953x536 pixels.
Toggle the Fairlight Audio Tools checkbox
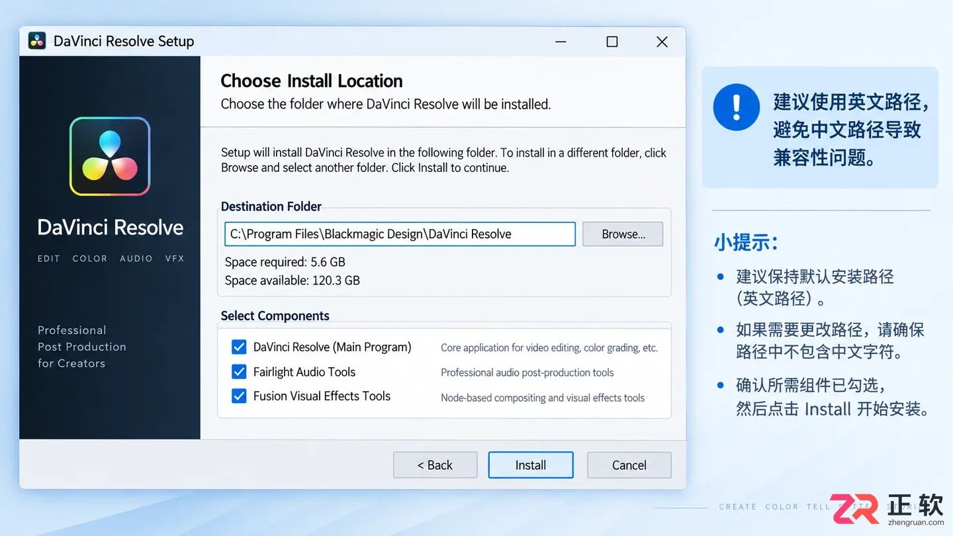(x=239, y=372)
